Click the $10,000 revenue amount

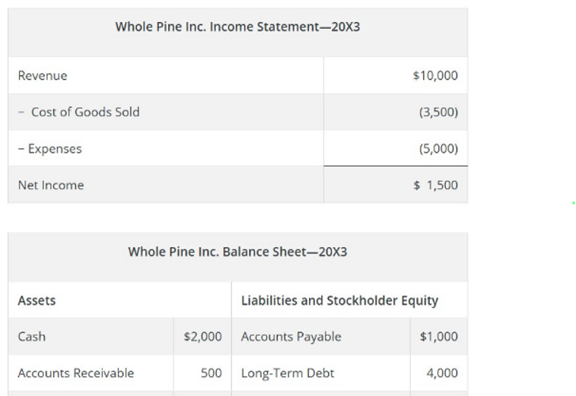tap(434, 75)
